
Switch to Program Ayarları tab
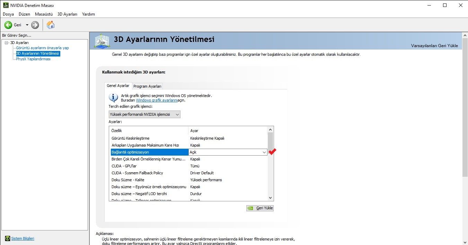click(x=147, y=86)
